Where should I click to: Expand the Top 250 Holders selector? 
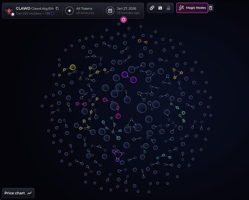pos(29,13)
